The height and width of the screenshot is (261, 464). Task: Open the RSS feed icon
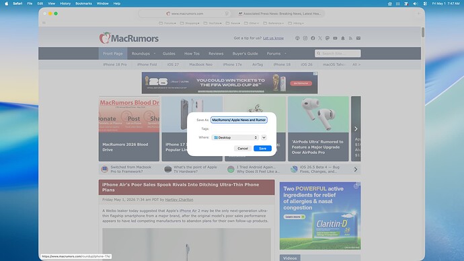point(350,38)
